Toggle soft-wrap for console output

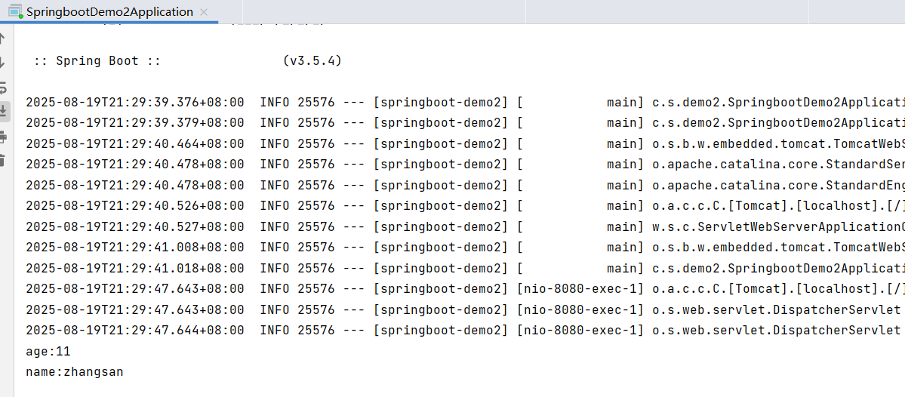coord(2,87)
